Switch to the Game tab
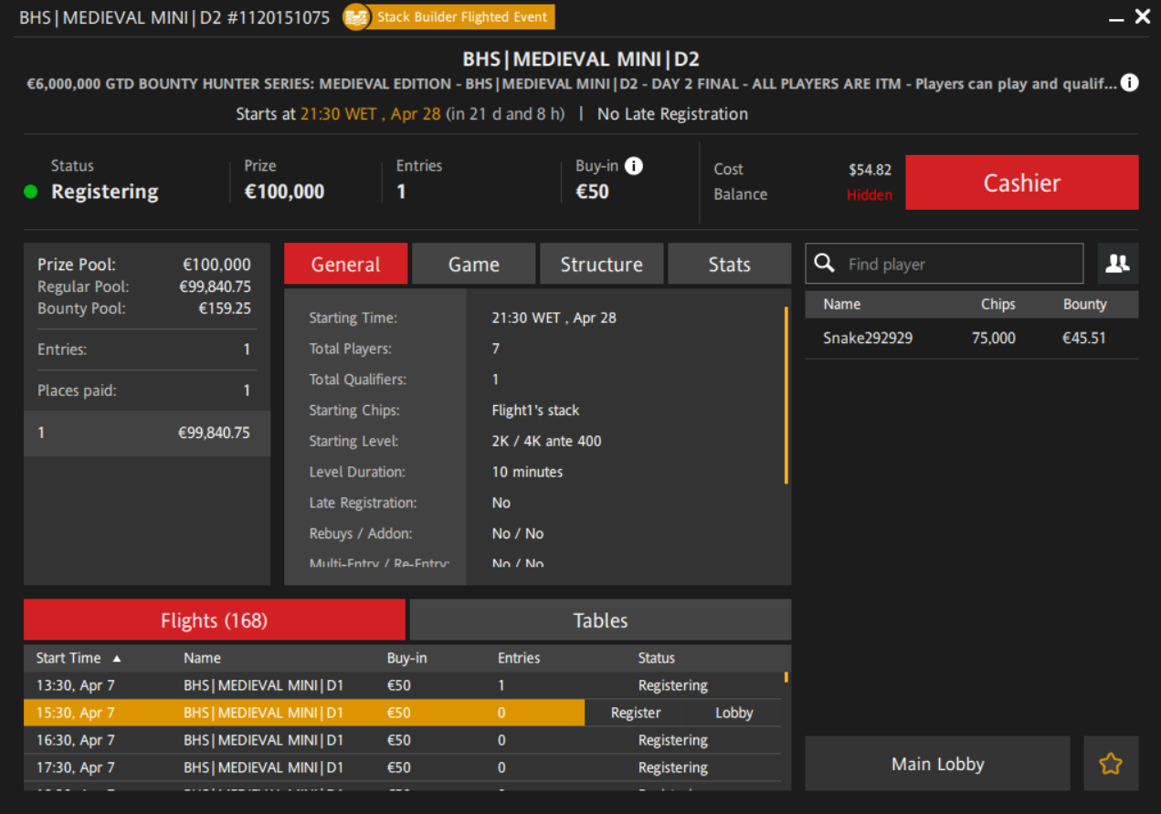 pos(473,265)
